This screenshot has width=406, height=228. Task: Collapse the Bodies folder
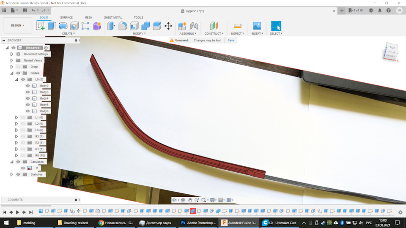coord(12,73)
